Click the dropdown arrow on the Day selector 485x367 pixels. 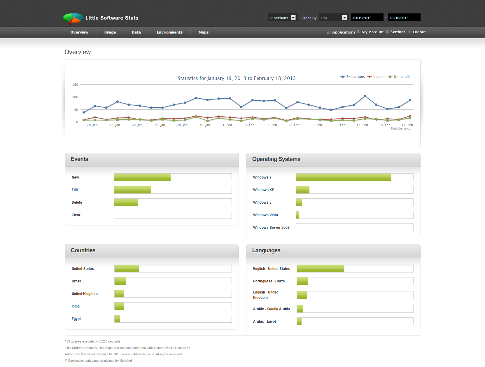coord(344,17)
